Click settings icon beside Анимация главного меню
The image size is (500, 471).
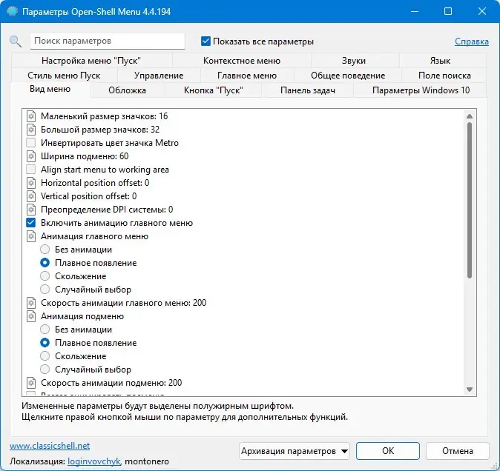coord(31,236)
